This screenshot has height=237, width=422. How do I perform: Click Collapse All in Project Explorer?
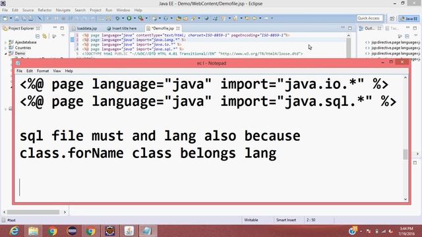[x=38, y=36]
